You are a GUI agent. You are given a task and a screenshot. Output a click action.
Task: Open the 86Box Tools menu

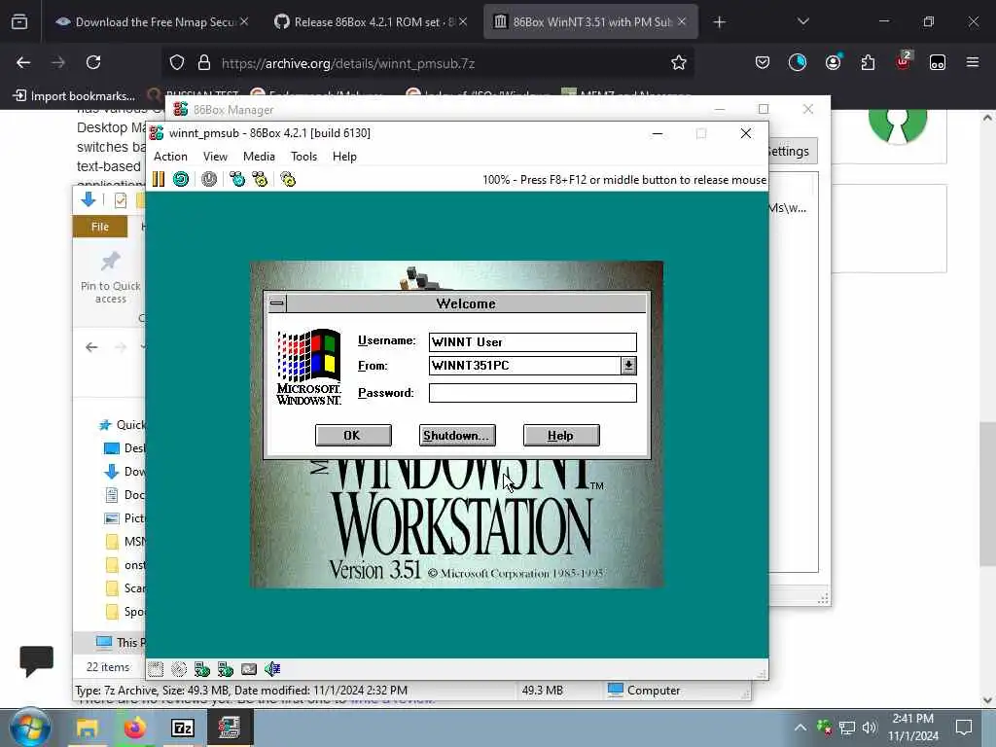pos(303,157)
